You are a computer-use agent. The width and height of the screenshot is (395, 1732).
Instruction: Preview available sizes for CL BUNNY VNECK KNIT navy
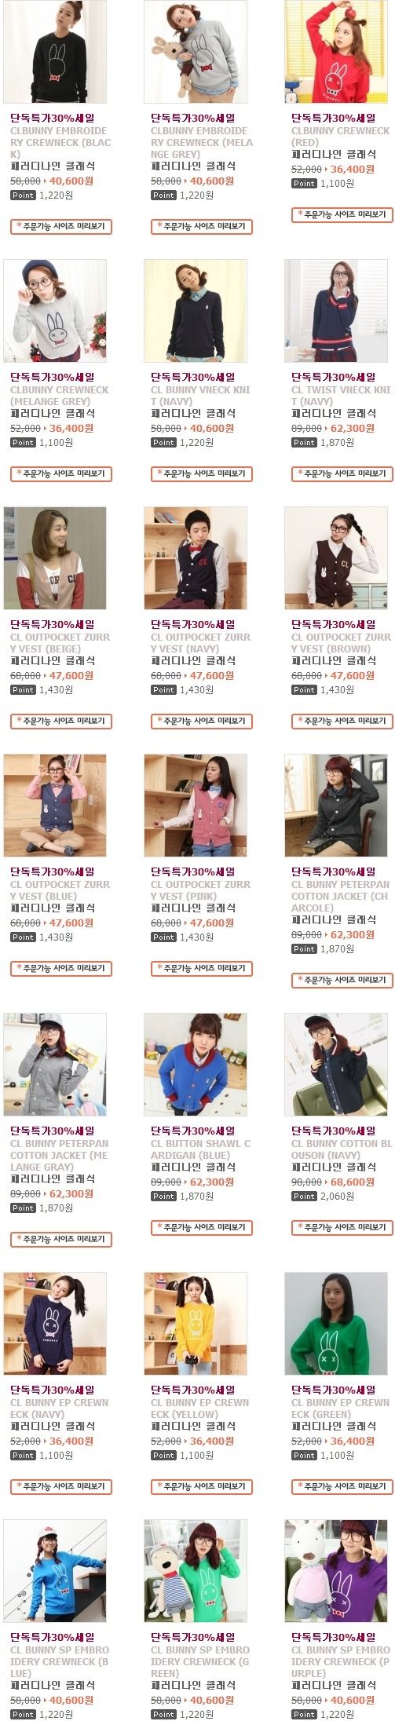pyautogui.click(x=202, y=473)
